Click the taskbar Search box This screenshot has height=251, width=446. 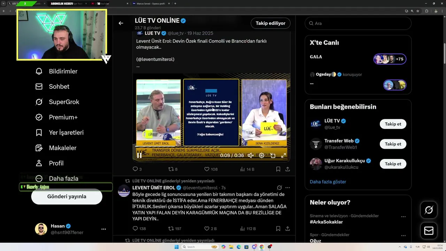199,247
